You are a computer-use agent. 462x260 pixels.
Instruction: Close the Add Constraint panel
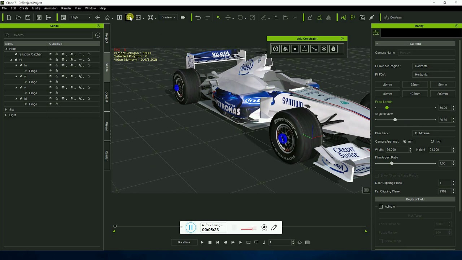(x=342, y=39)
